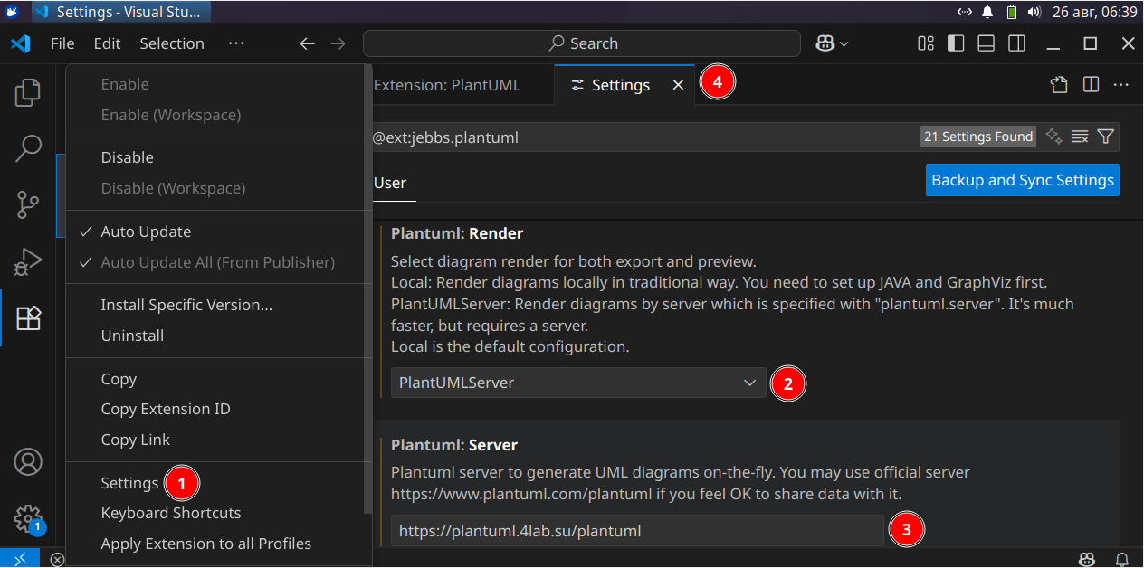Image resolution: width=1144 pixels, height=568 pixels.
Task: Click the Manage gear icon
Action: coord(28,518)
